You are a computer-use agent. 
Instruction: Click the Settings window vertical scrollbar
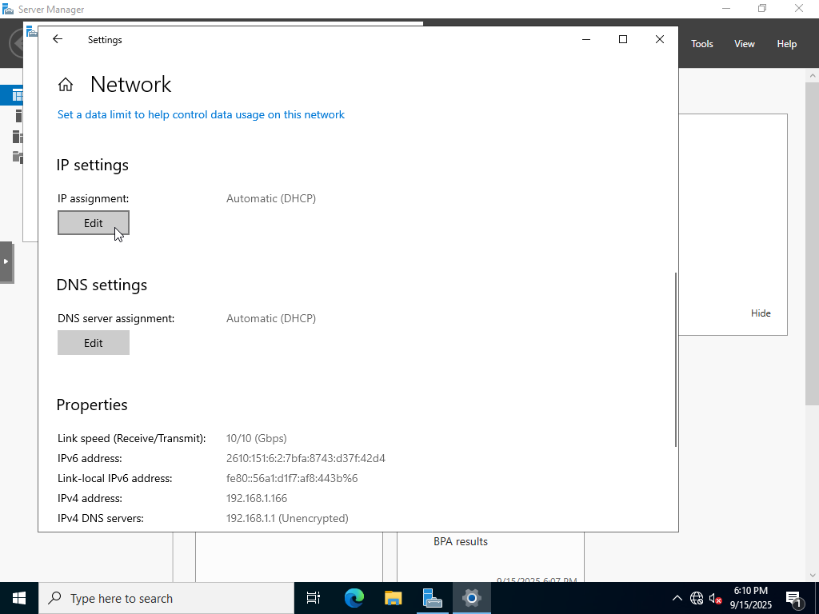(676, 360)
